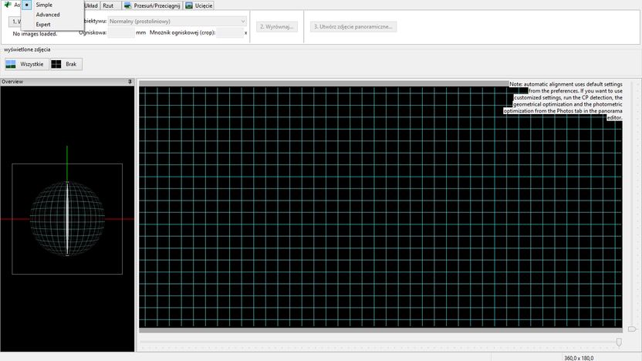Click the Przesuń/Przeciągnij tab icon
The height and width of the screenshot is (361, 642).
coord(128,5)
